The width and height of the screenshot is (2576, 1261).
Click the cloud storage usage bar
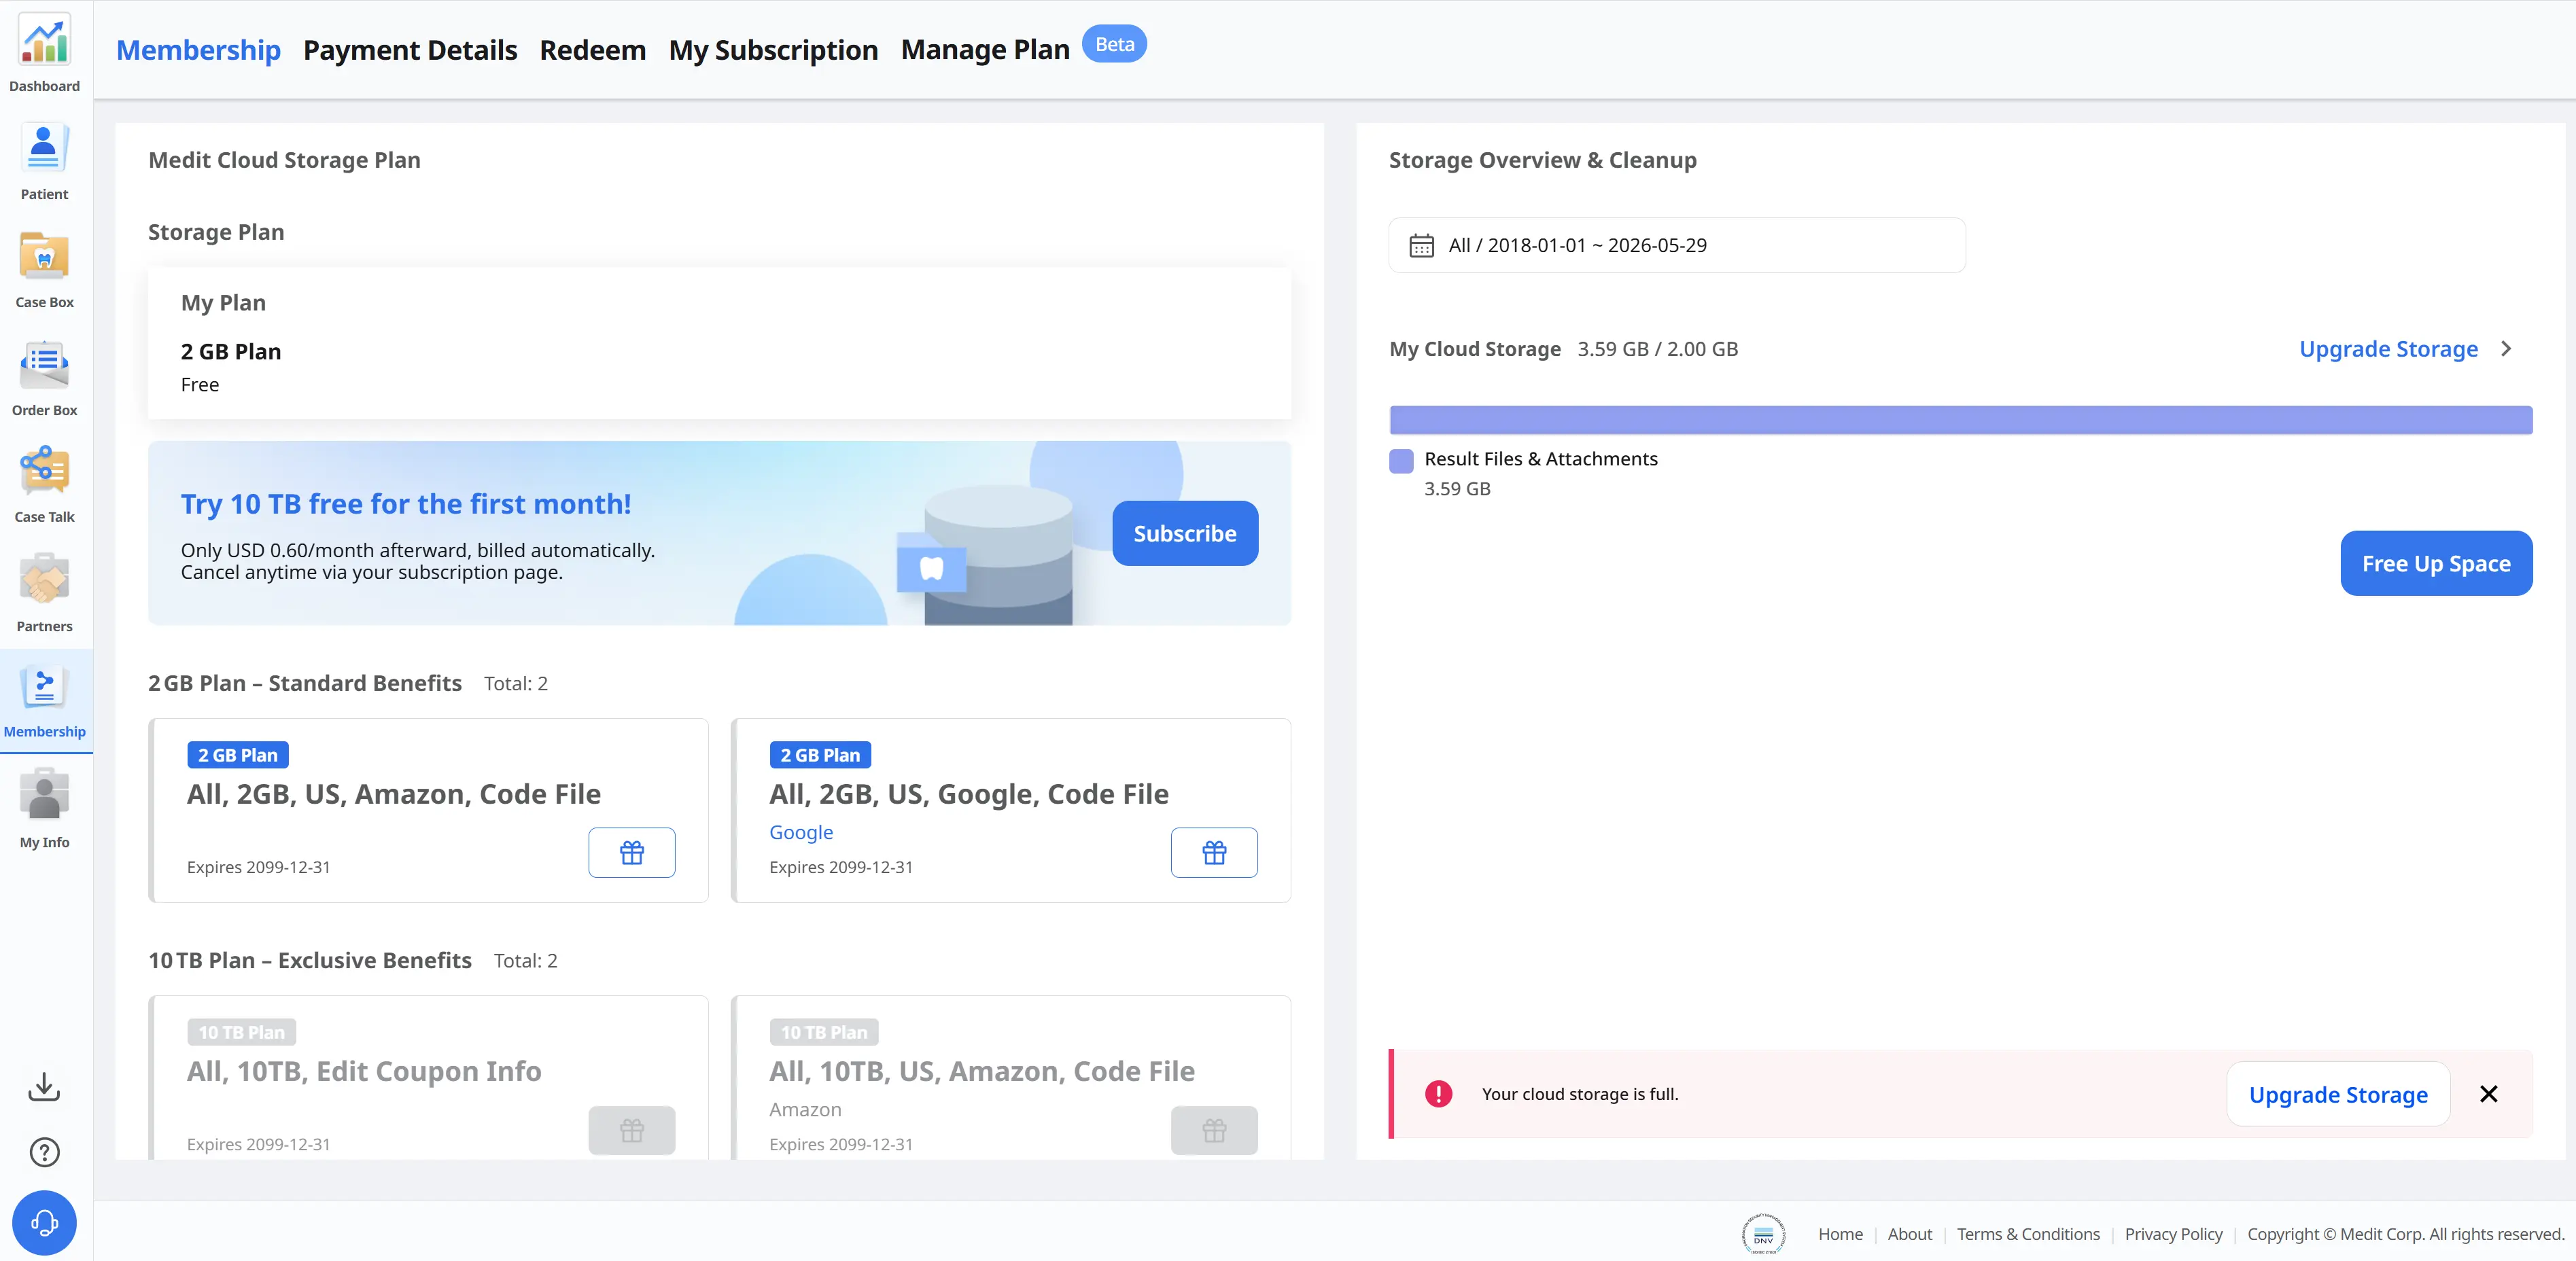pyautogui.click(x=1960, y=420)
